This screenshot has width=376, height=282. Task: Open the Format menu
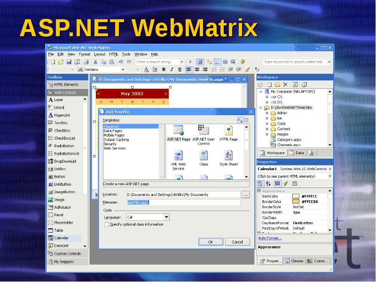pos(85,54)
